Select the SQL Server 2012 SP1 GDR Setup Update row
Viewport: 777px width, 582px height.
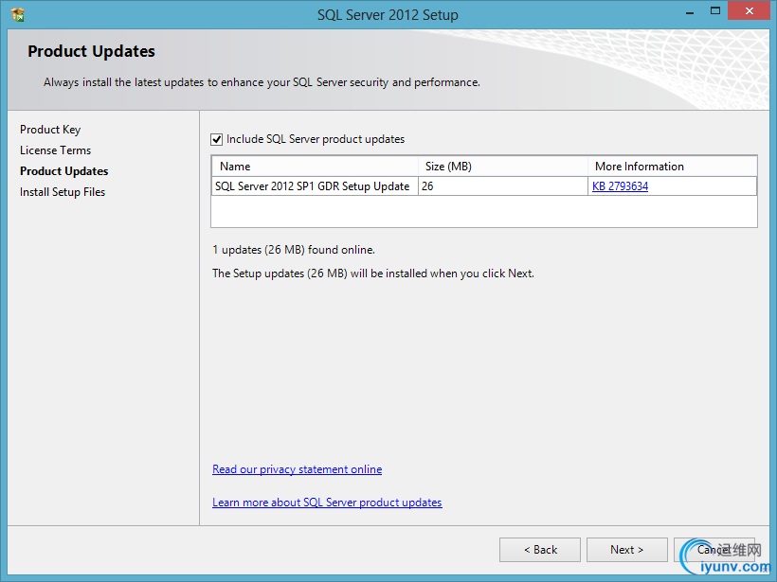coord(484,186)
